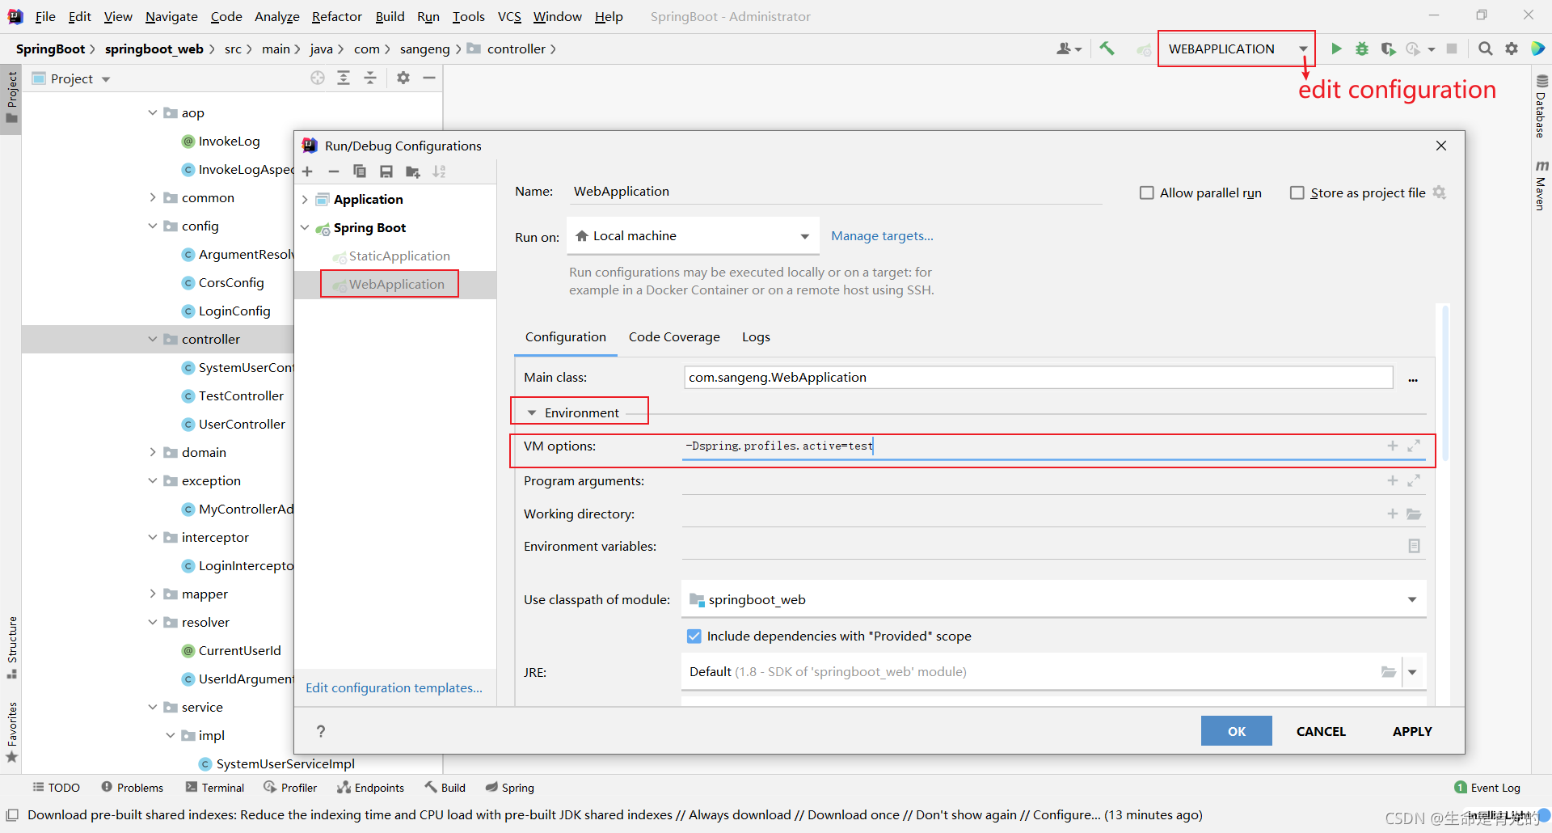Expand common folder in project tree

(152, 197)
